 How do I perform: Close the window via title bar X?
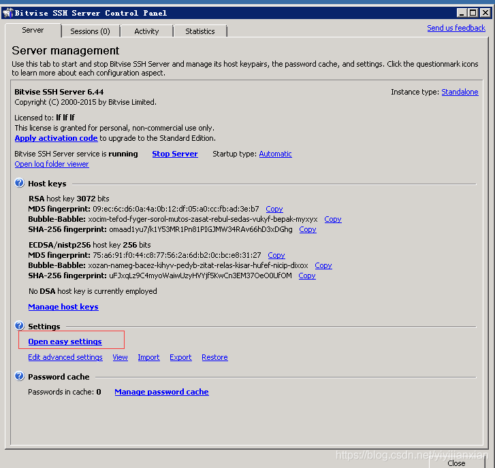tap(485, 13)
